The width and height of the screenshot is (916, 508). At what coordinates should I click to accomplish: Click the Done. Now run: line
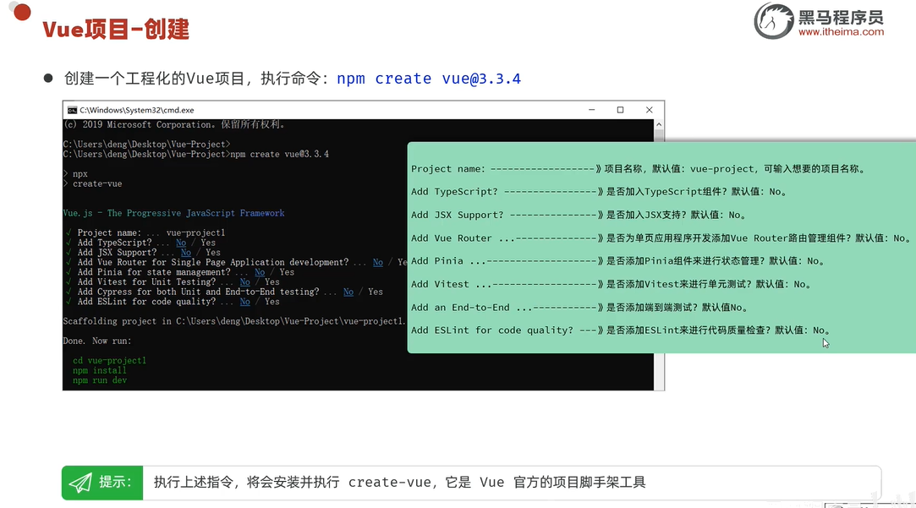[x=97, y=341]
